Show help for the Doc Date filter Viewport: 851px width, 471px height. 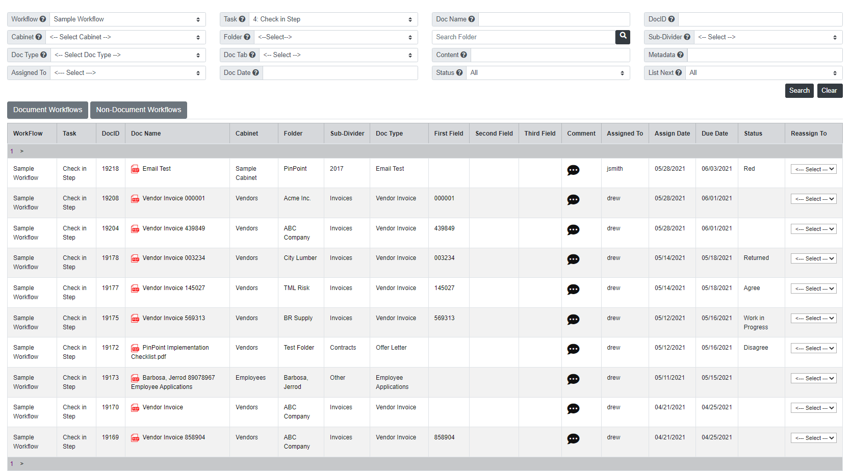click(x=255, y=73)
